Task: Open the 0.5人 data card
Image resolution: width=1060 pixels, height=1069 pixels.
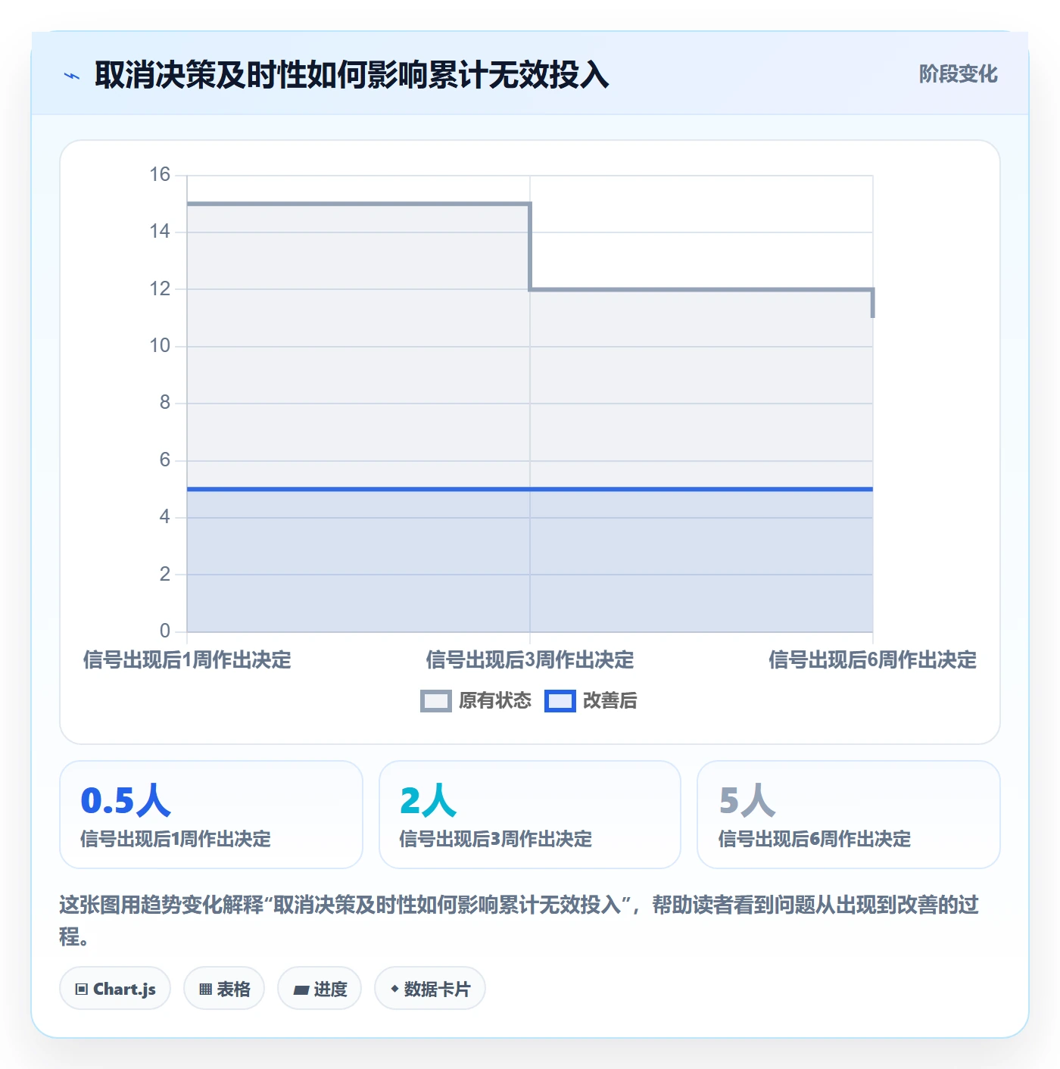Action: pyautogui.click(x=211, y=815)
